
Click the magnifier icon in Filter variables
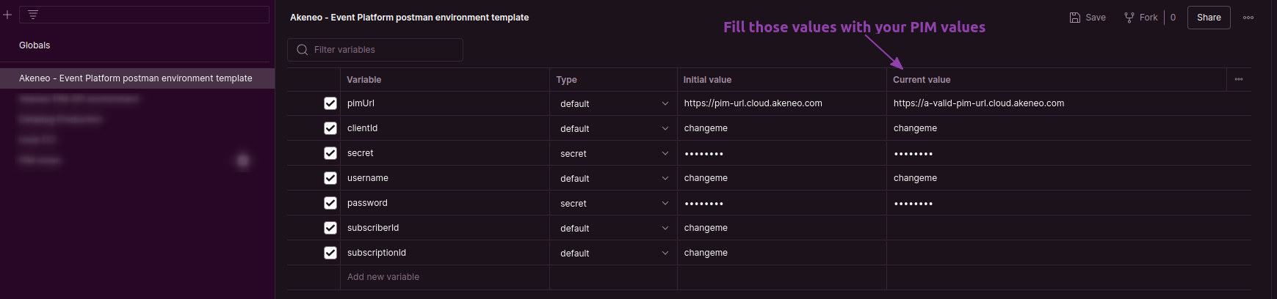click(302, 50)
